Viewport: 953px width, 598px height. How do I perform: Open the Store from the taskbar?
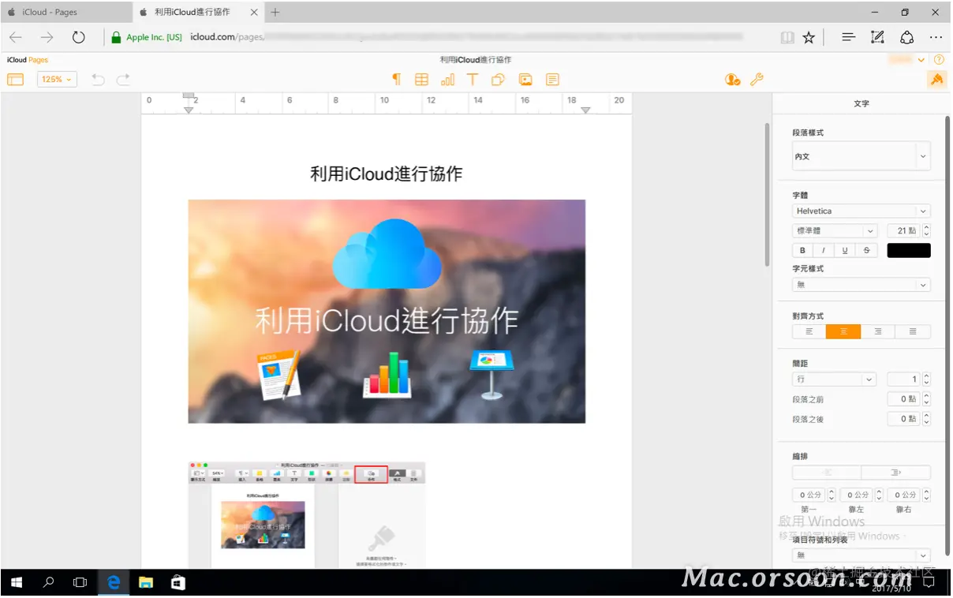(178, 583)
